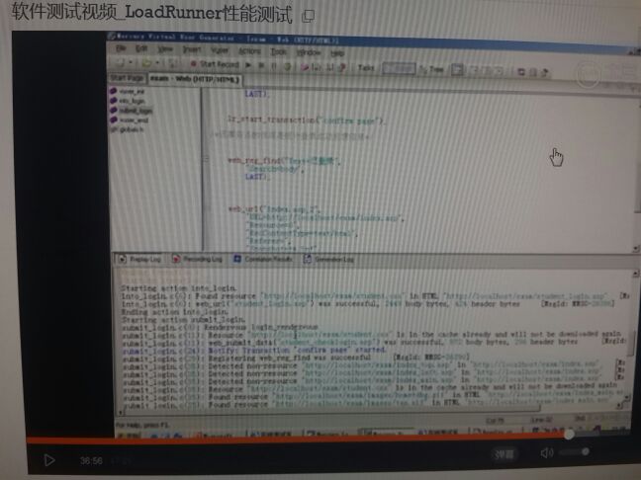Click the web_reg_find code line
The image size is (641, 480).
pyautogui.click(x=283, y=160)
